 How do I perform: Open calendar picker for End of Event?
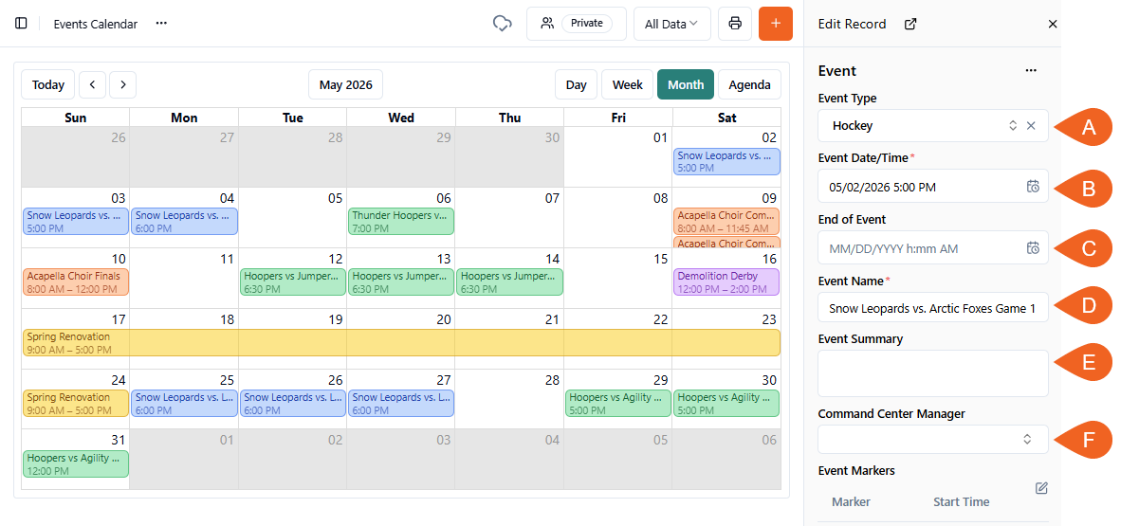(x=1033, y=248)
